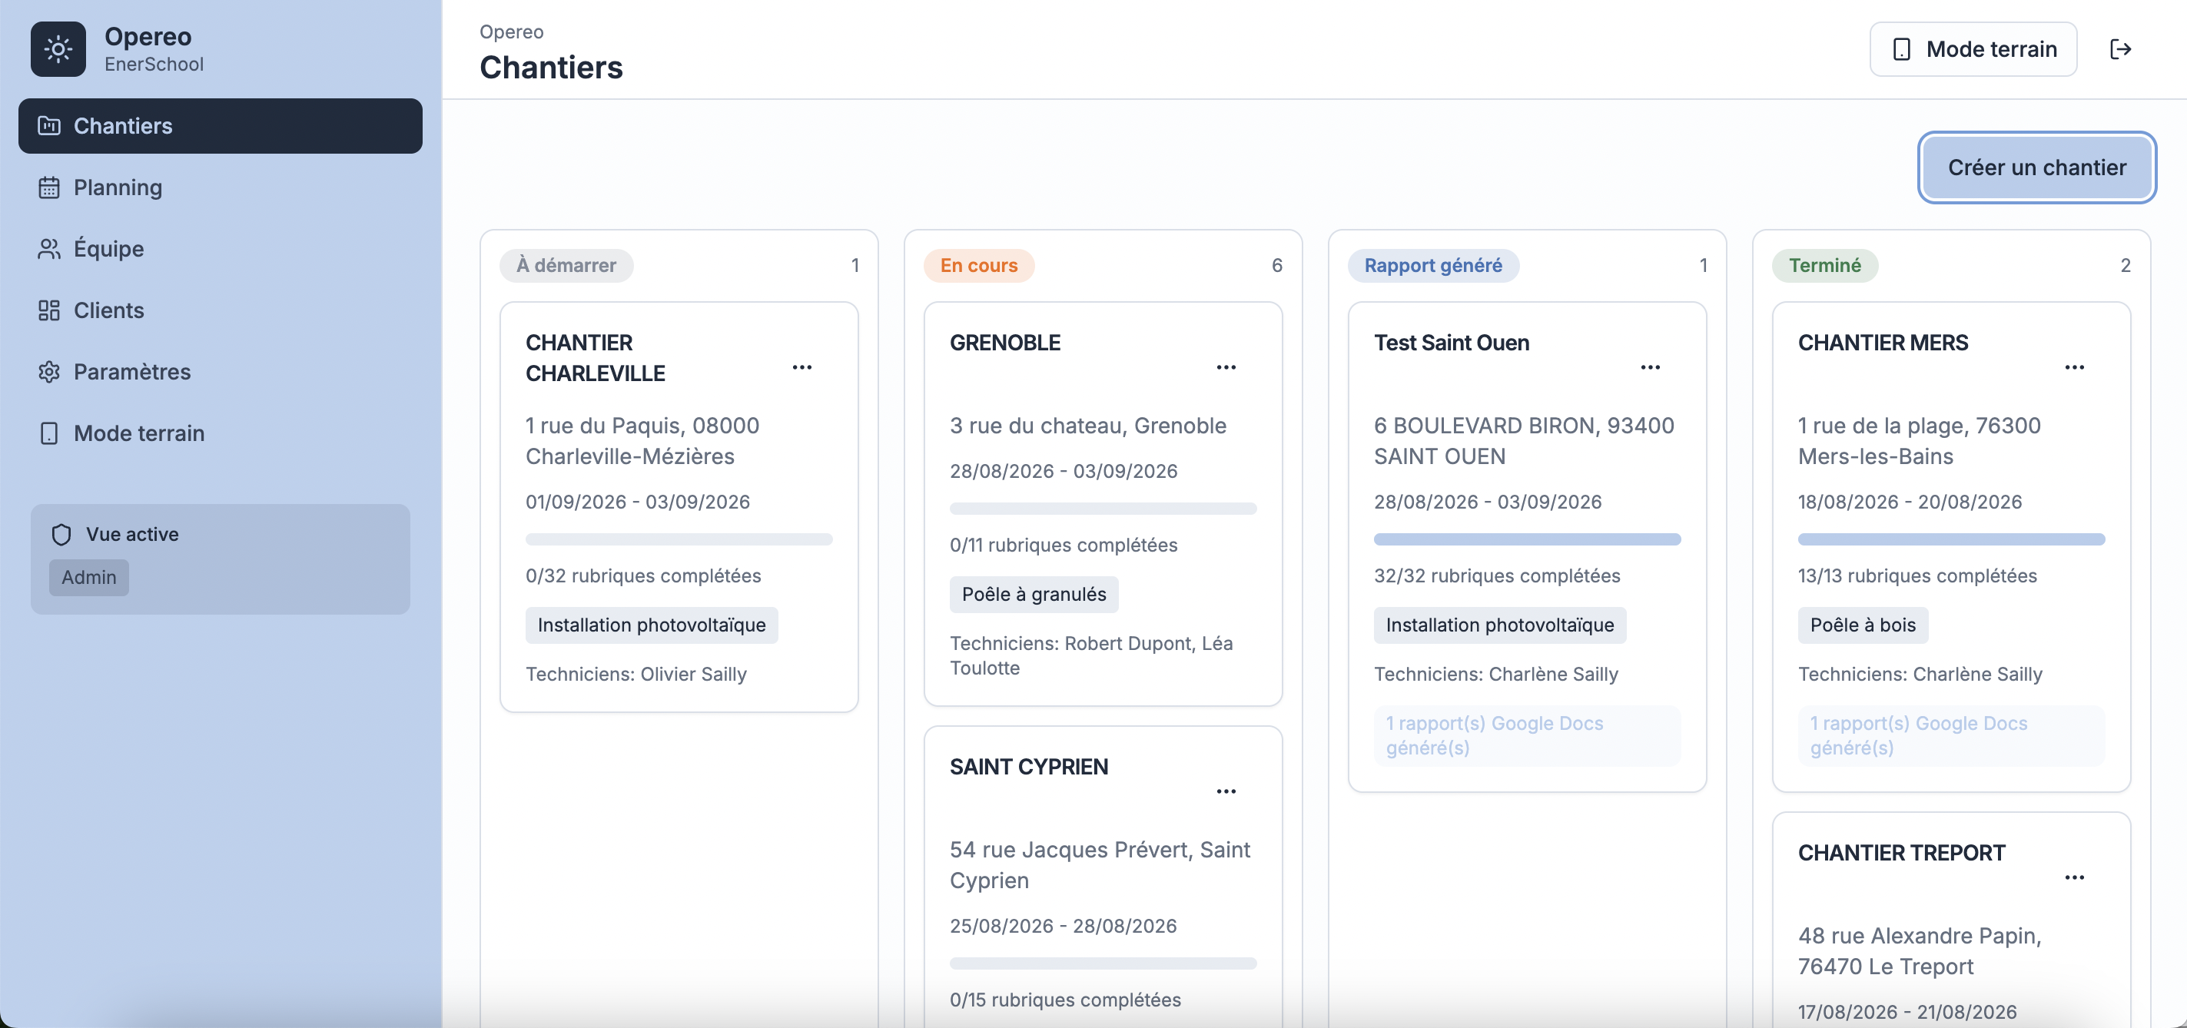Screen dimensions: 2187x1028
Task: Click progress bar on CHANTIER CHARLEVILLE card
Action: click(679, 539)
